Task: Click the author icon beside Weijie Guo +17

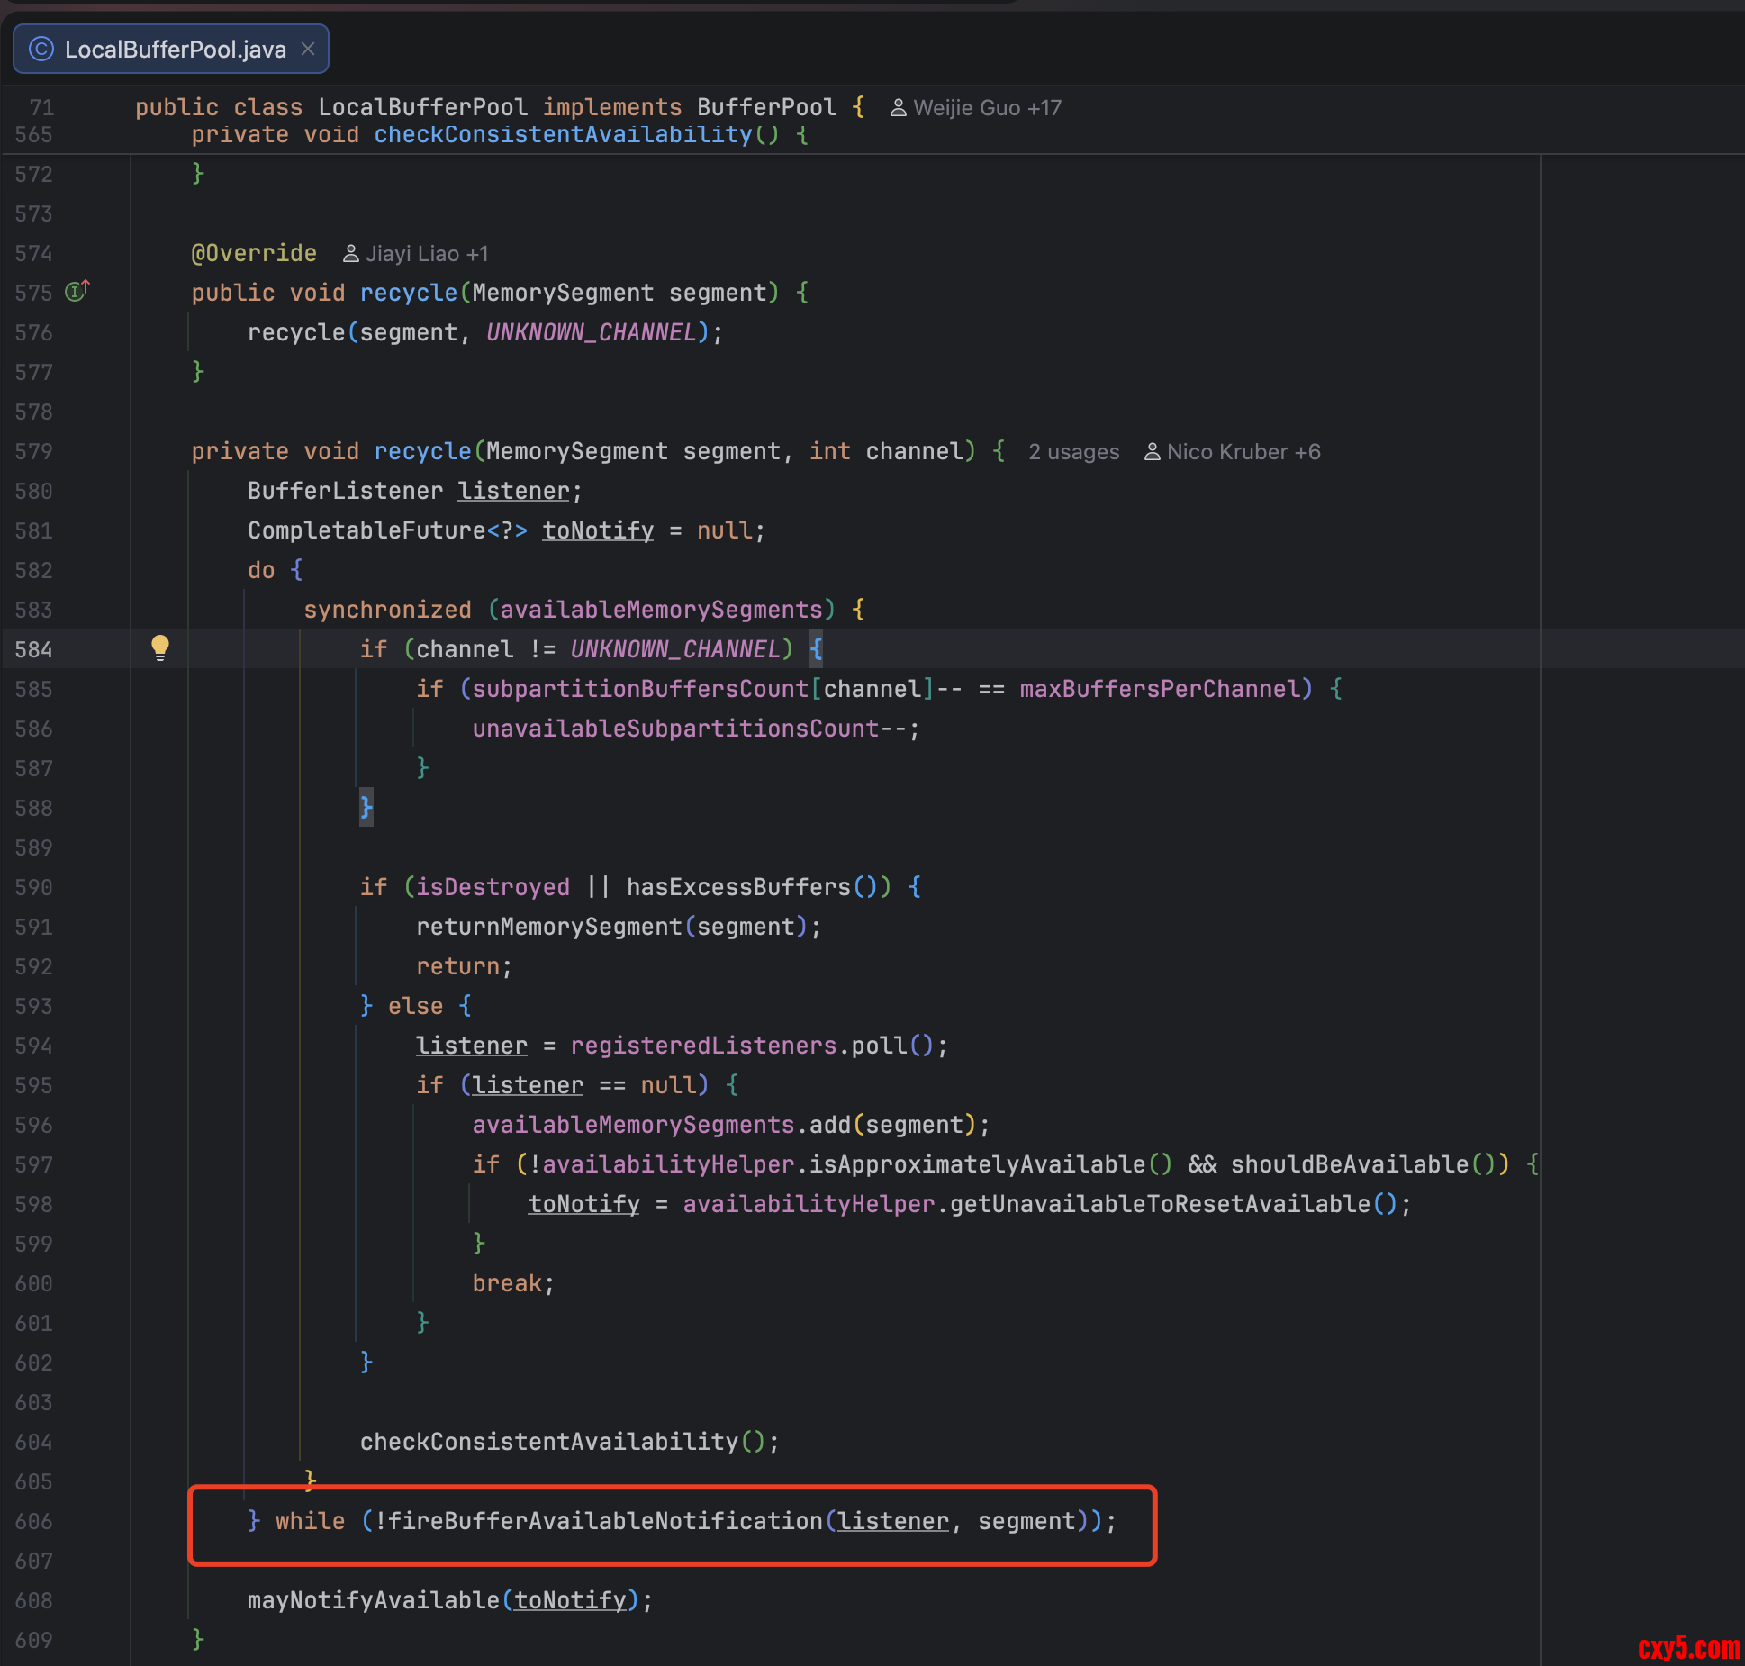Action: coord(898,108)
